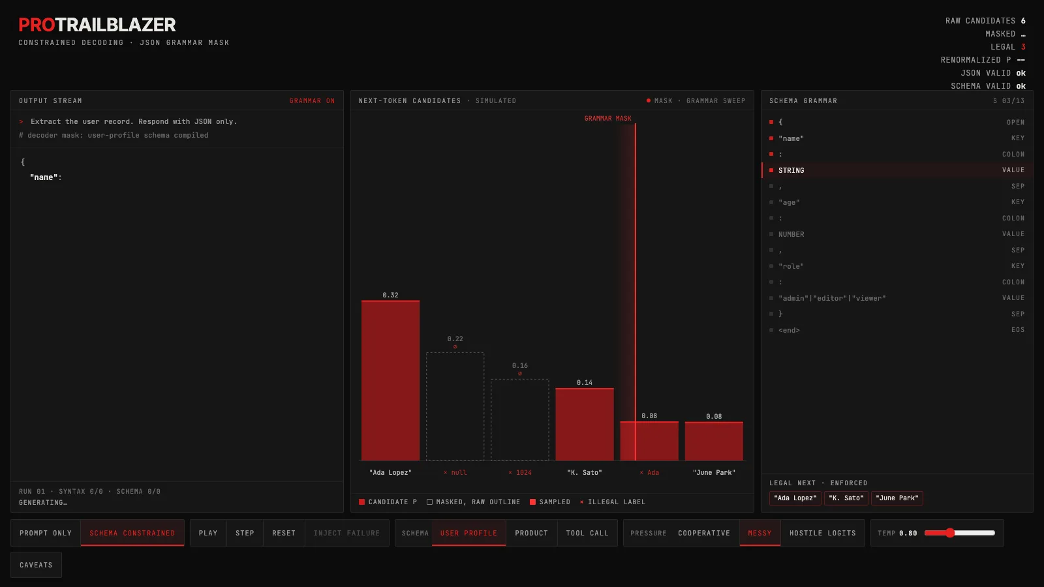Click the Grammar Mask sweep label
This screenshot has width=1044, height=587.
click(x=608, y=119)
